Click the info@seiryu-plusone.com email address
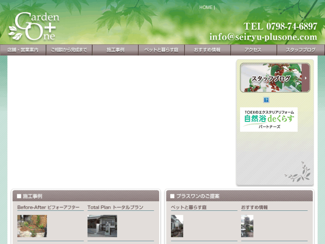Image resolution: width=325 pixels, height=244 pixels. (263, 37)
